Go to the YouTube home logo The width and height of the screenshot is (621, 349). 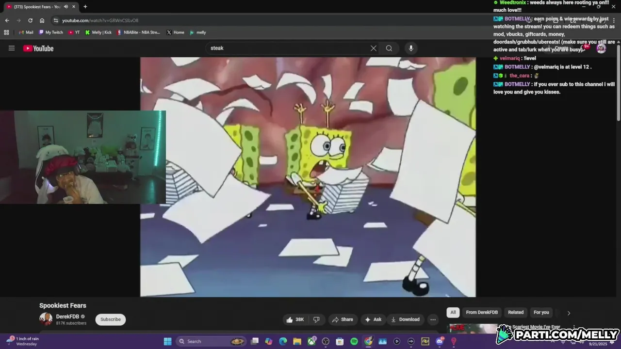38,48
